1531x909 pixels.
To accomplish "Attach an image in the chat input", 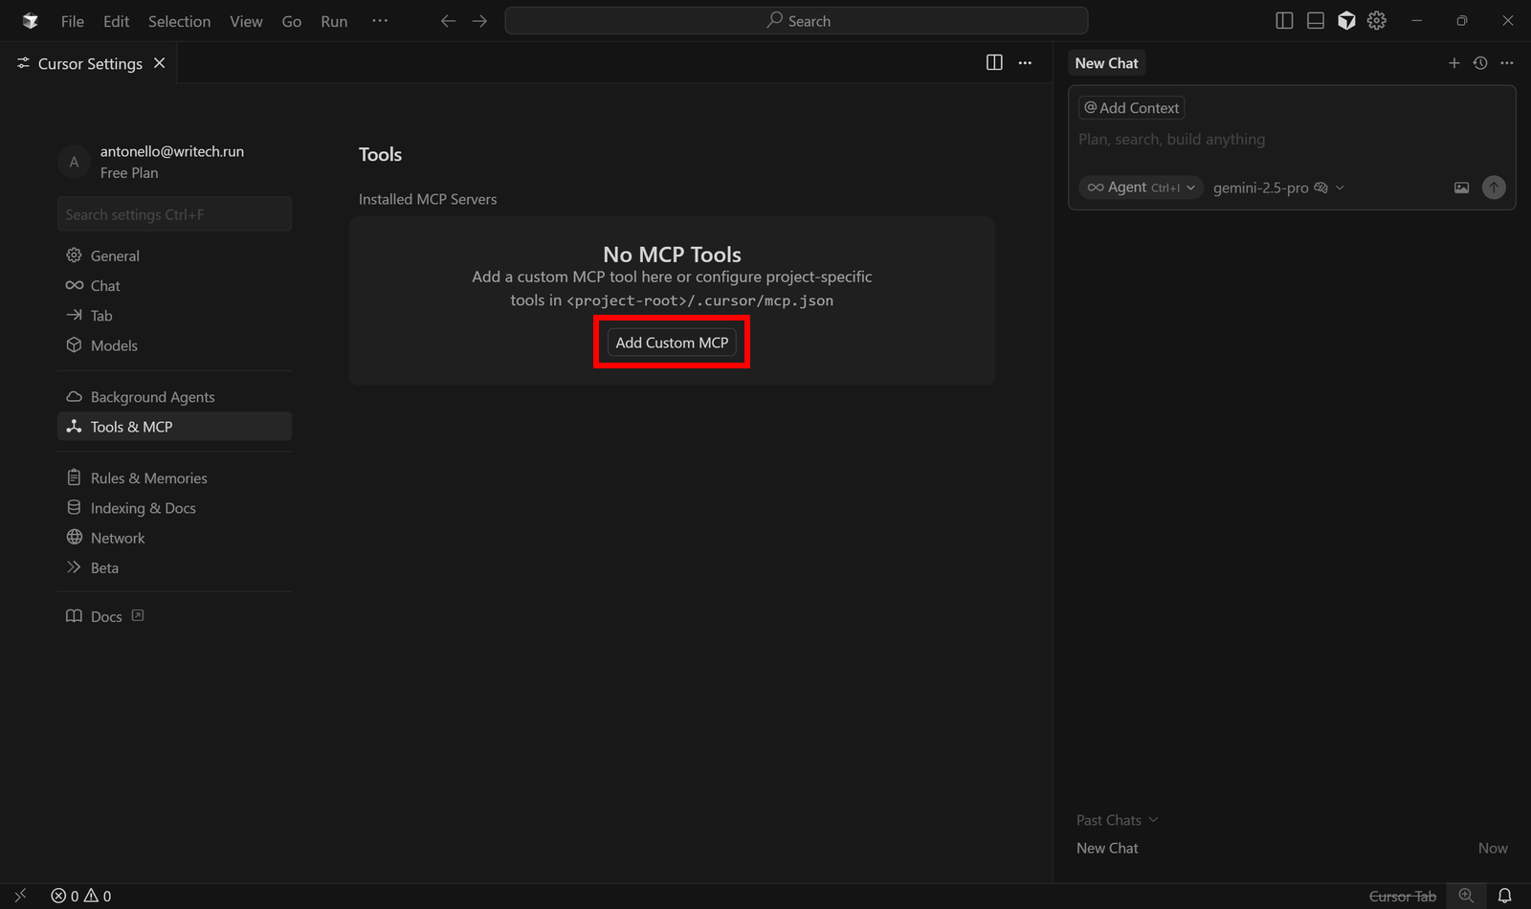I will tap(1461, 188).
